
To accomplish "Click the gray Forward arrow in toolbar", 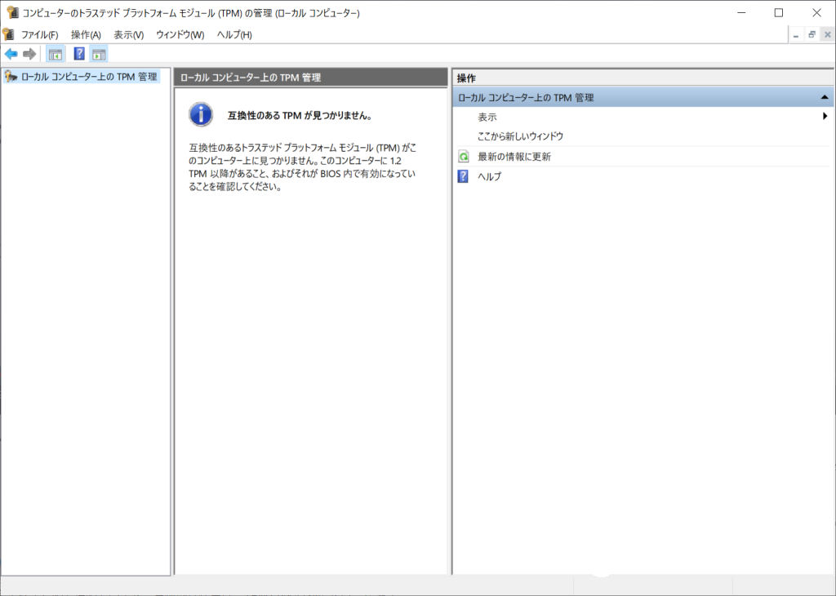I will (x=29, y=54).
